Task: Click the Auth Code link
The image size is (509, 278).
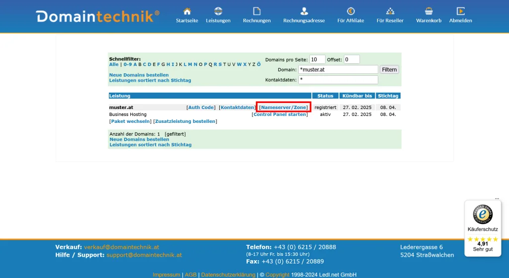Action: click(x=201, y=108)
